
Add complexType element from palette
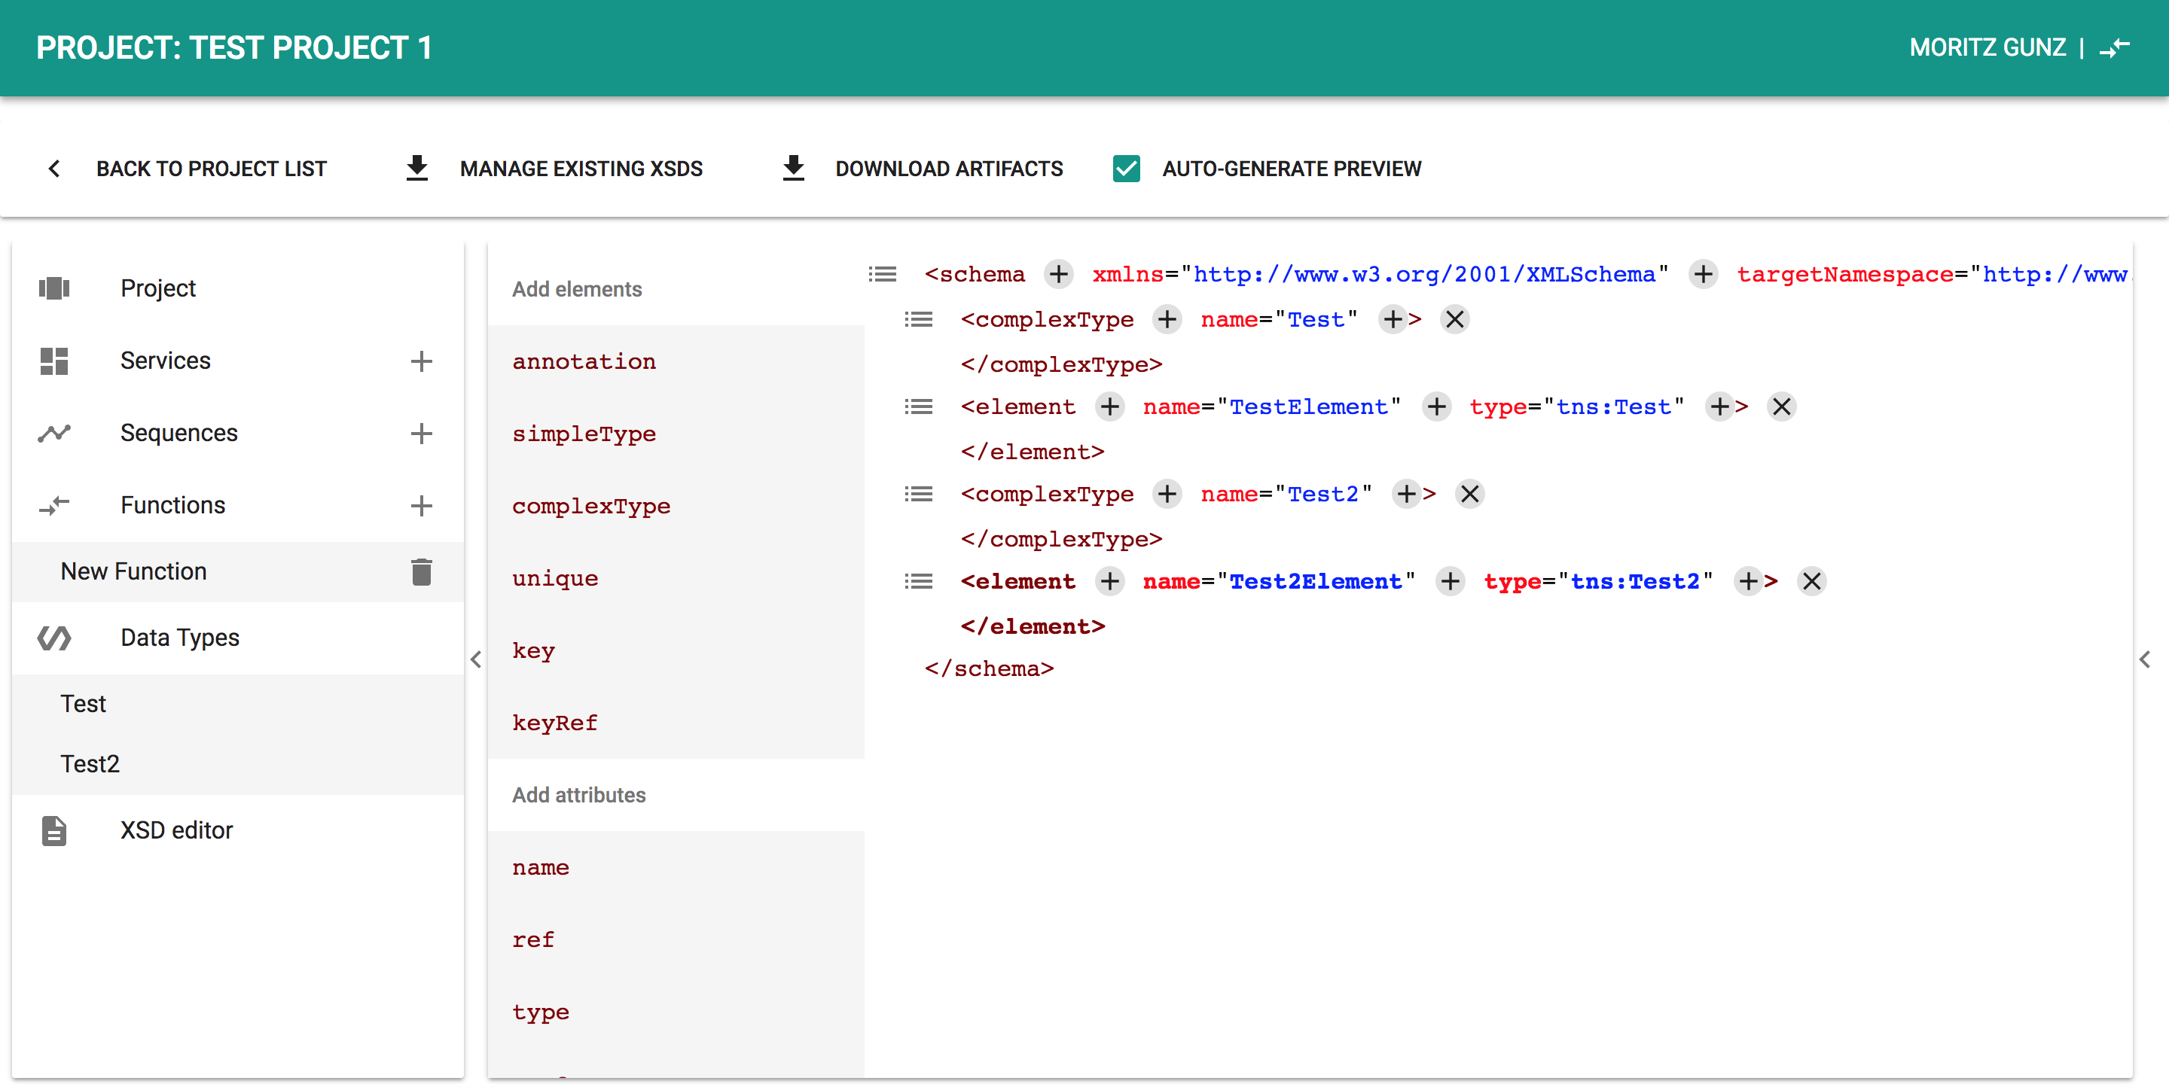click(x=676, y=507)
